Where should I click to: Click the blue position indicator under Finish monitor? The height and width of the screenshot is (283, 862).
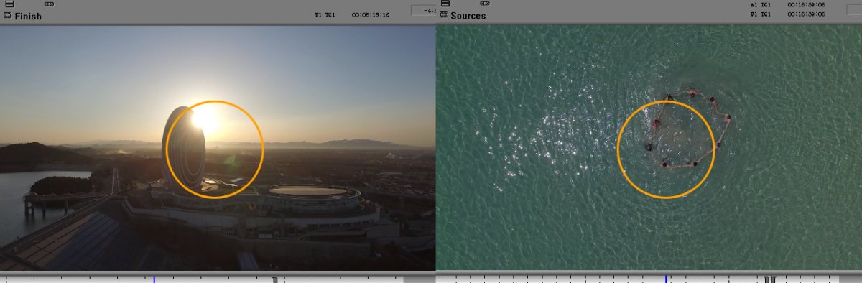pos(154,279)
